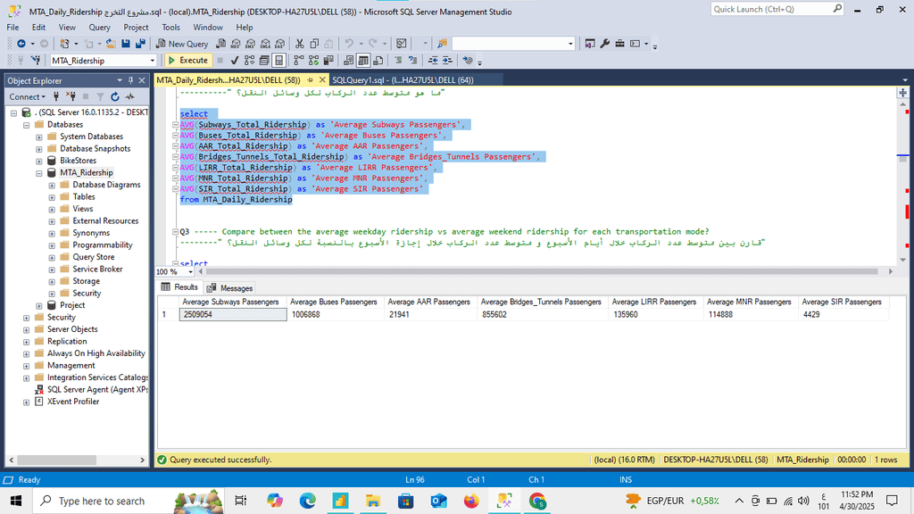Open the Query menu
Viewport: 914px width, 514px height.
pos(99,28)
